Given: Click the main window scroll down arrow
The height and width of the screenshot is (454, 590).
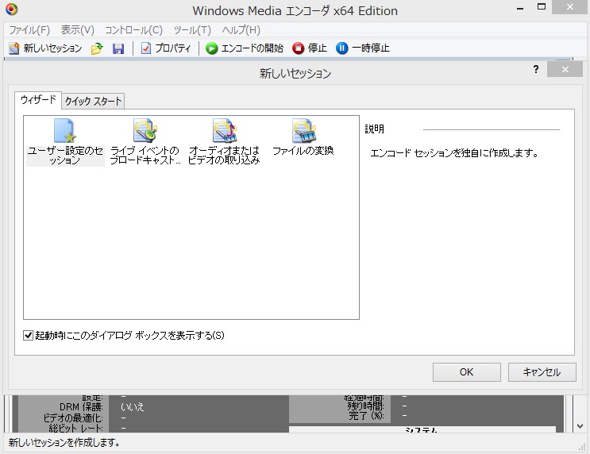Looking at the screenshot, I should pyautogui.click(x=580, y=426).
